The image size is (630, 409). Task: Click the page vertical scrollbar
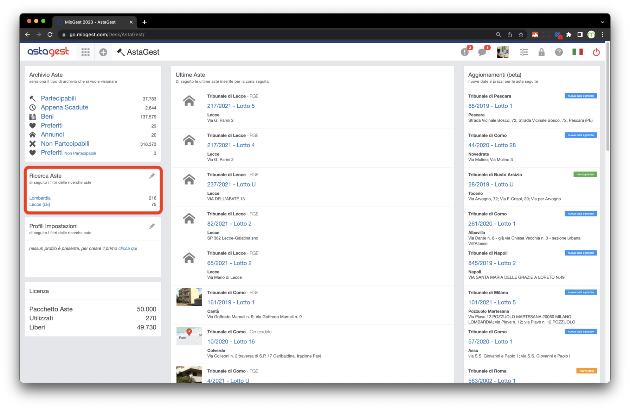tap(608, 96)
